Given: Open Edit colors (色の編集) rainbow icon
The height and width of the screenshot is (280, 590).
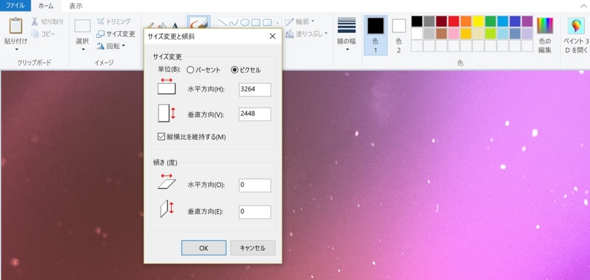Looking at the screenshot, I should pyautogui.click(x=545, y=25).
